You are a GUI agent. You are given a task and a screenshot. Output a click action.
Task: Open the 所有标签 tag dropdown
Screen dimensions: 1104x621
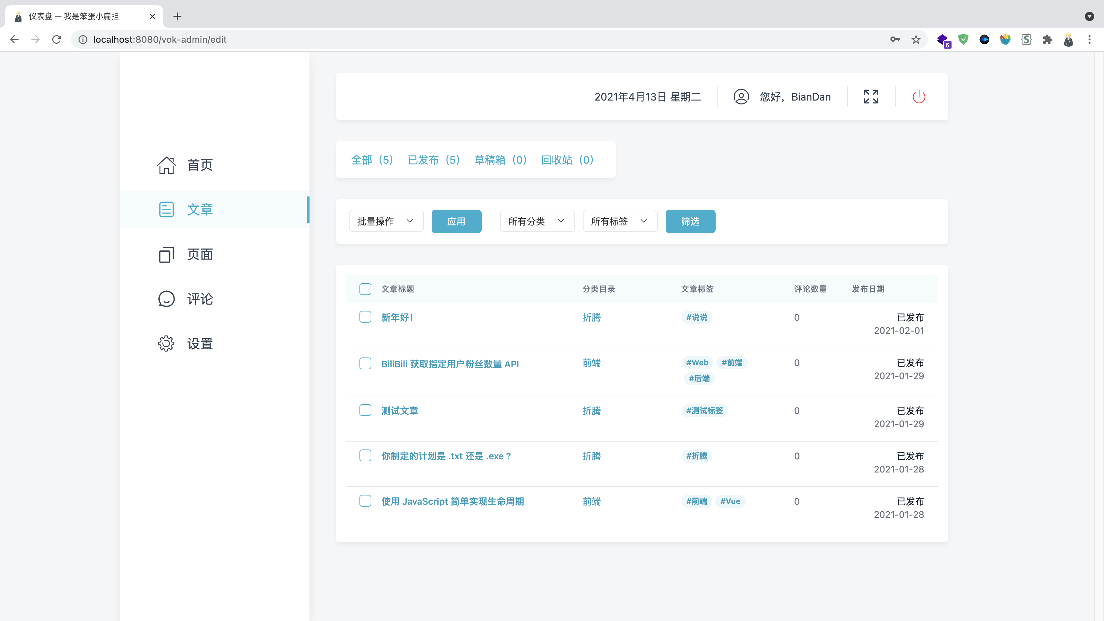click(x=619, y=221)
